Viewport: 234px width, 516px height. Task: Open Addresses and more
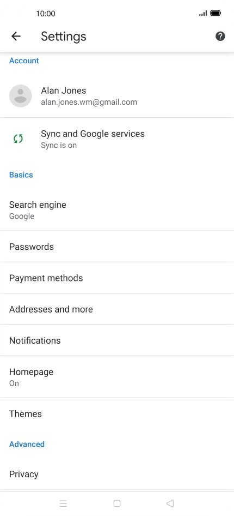coord(117,309)
